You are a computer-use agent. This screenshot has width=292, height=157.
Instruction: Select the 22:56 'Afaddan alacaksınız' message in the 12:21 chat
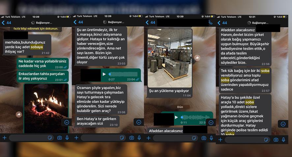click(x=245, y=46)
